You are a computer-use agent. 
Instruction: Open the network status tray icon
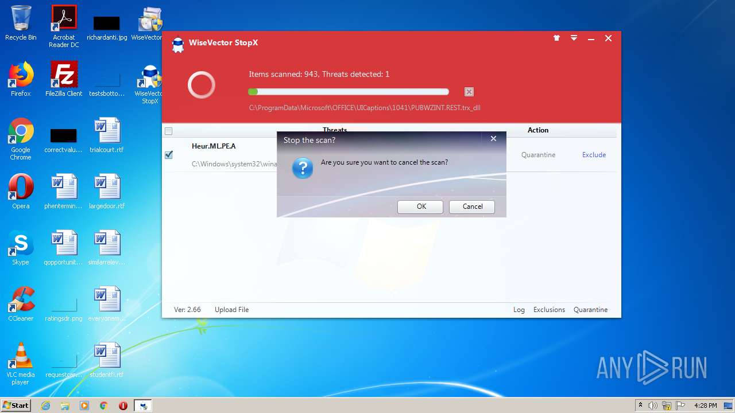pyautogui.click(x=667, y=406)
